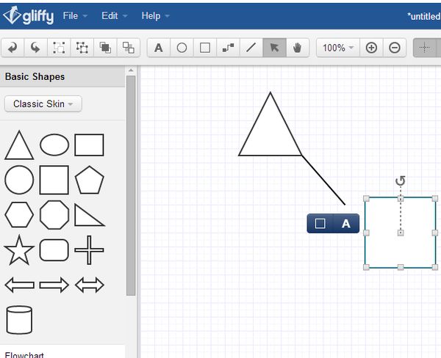Expand the Classic Skin dropdown
The height and width of the screenshot is (358, 441).
43,103
